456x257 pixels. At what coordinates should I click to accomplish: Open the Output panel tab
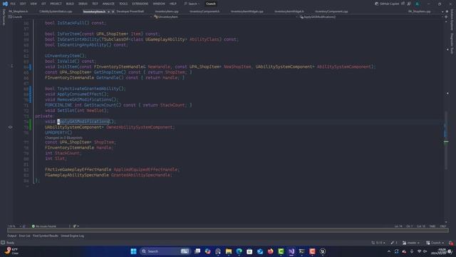12,236
